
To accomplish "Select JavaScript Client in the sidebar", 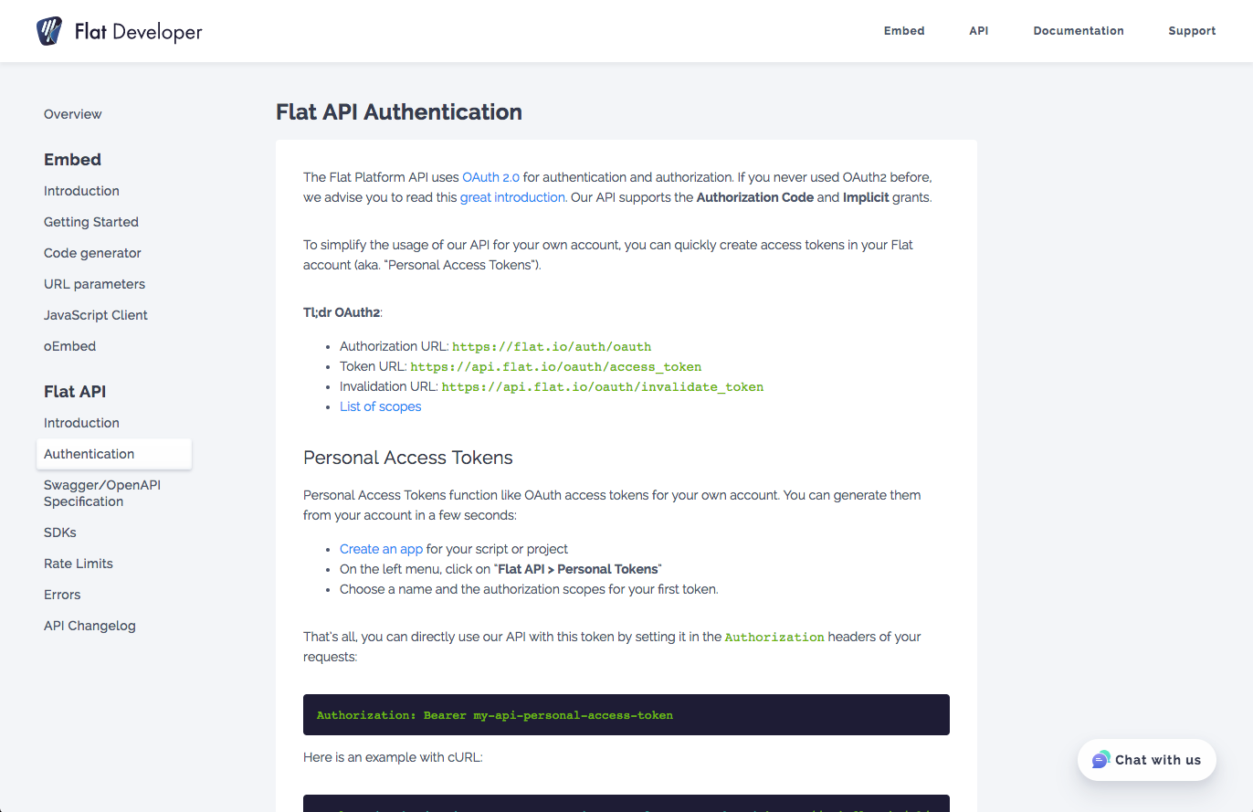I will [x=96, y=315].
